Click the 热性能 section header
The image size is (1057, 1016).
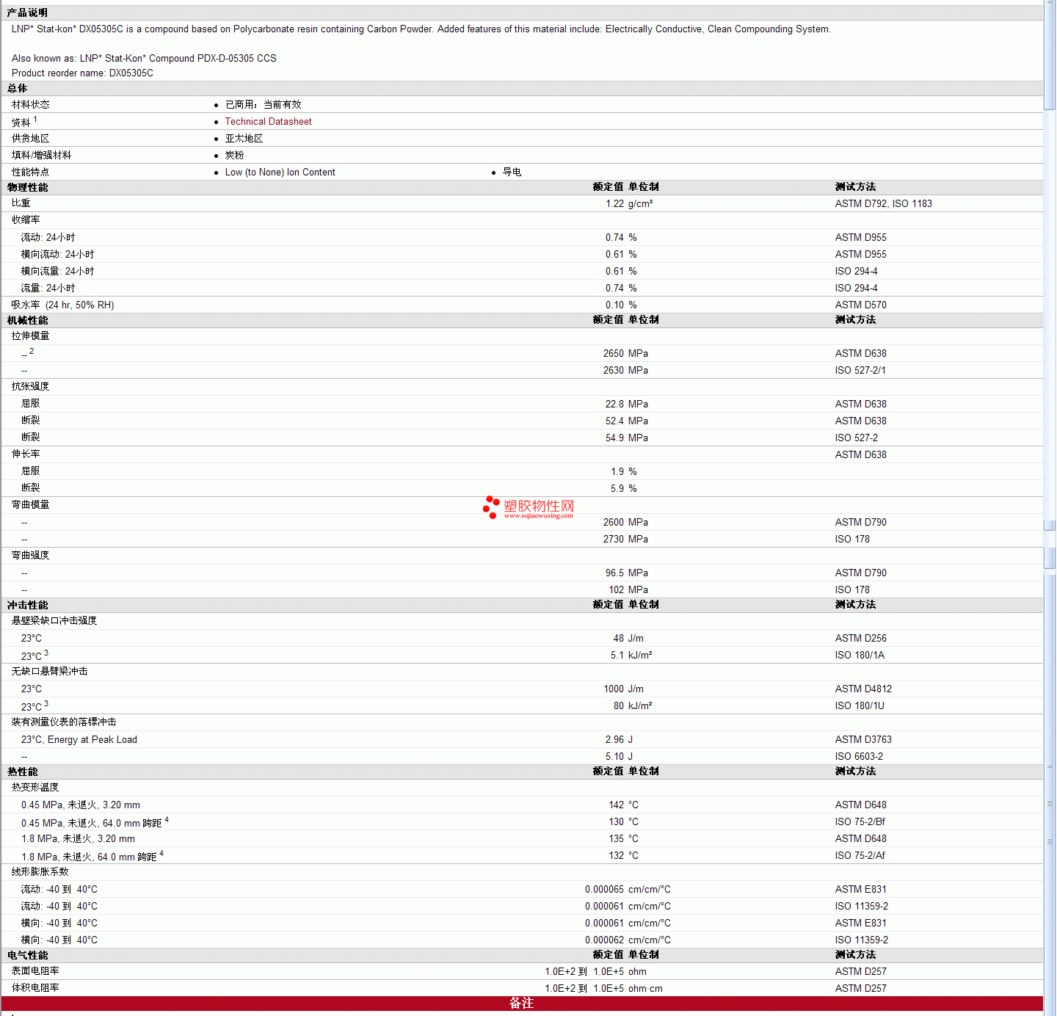23,772
